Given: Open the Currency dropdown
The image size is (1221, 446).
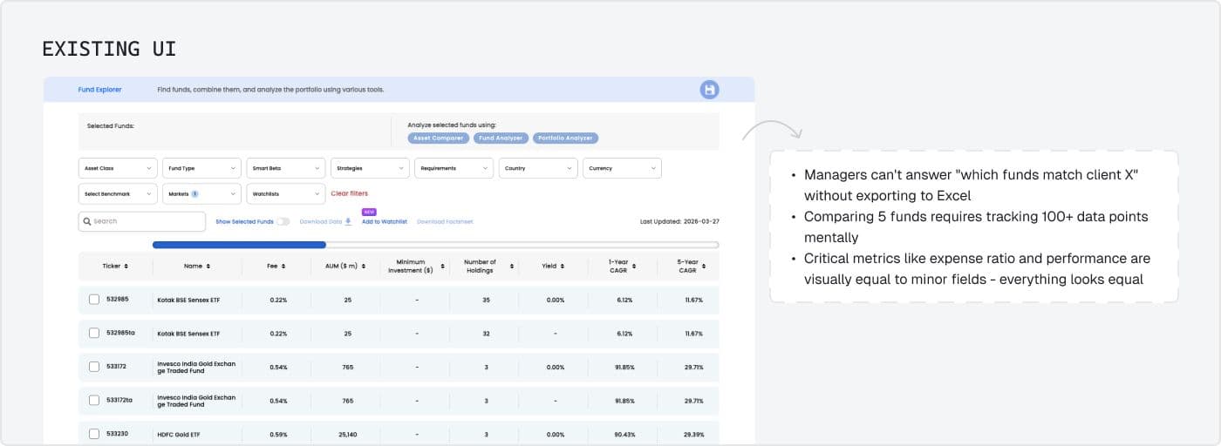Looking at the screenshot, I should tap(622, 168).
